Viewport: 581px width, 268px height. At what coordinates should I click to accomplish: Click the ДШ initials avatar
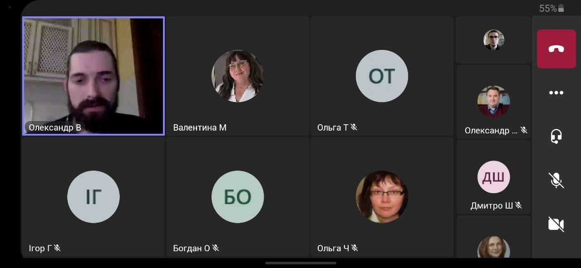click(493, 177)
